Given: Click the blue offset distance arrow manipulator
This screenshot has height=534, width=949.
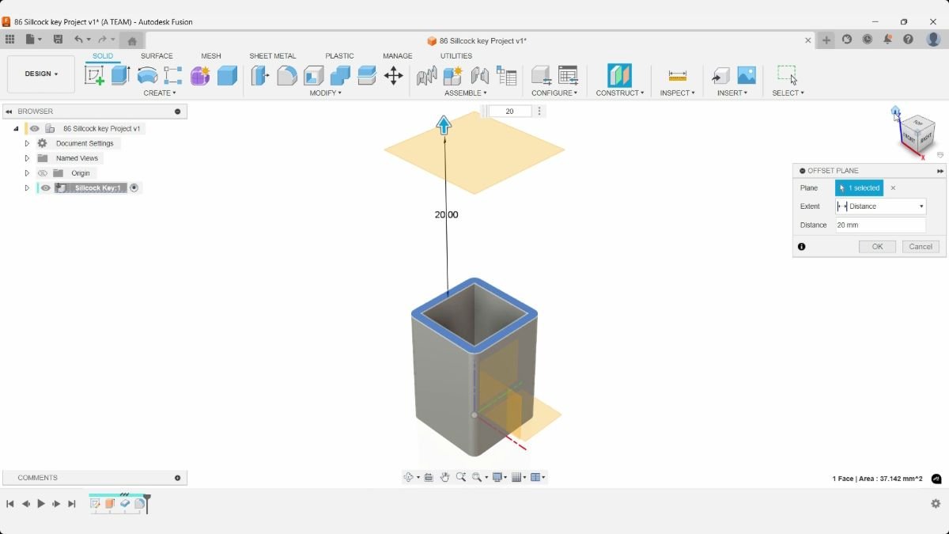Looking at the screenshot, I should (x=444, y=124).
